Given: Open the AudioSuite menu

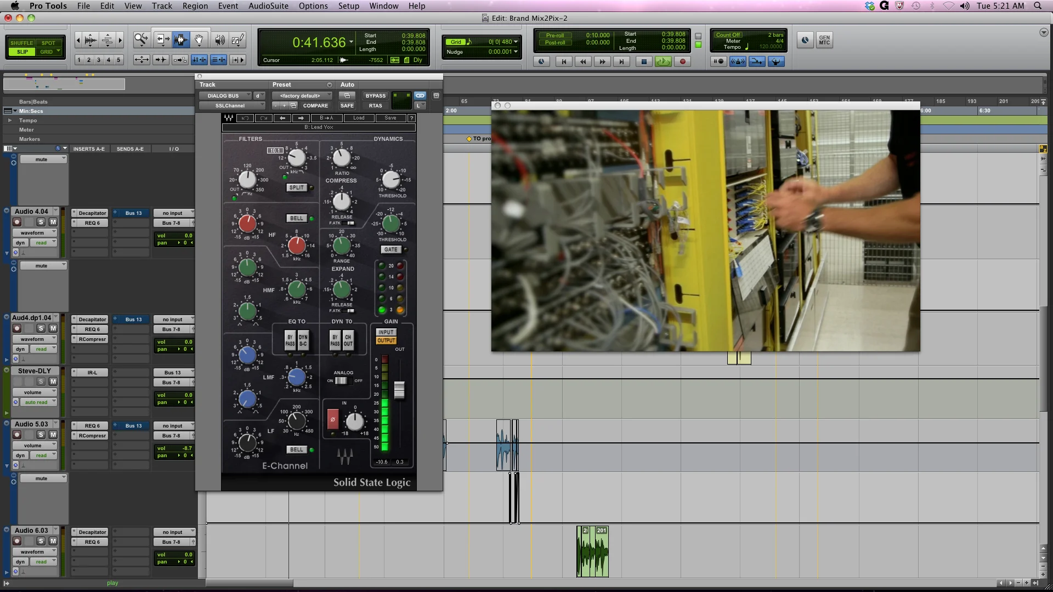Looking at the screenshot, I should (268, 6).
